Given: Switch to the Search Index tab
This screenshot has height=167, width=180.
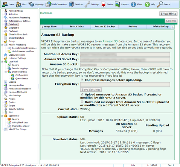Looking at the screenshot, I should tap(76, 27).
